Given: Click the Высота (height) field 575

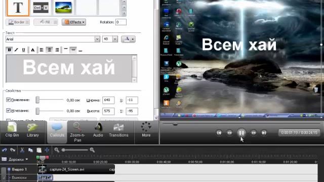Looking at the screenshot, I should point(108,111).
